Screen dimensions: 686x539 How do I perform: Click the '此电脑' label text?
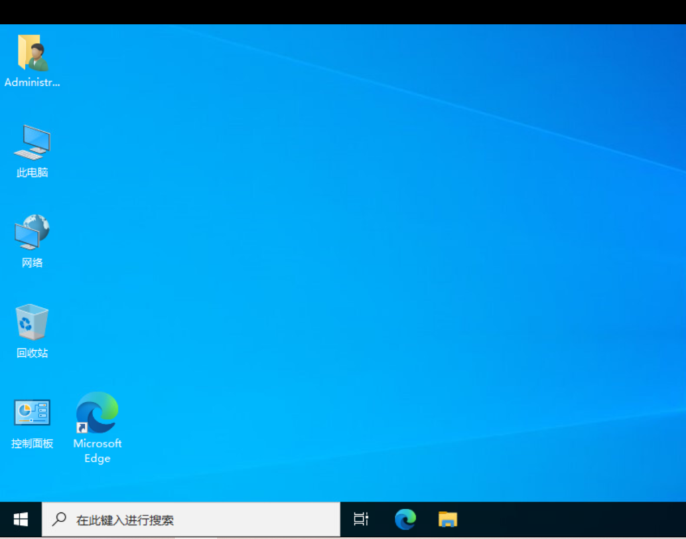[x=32, y=173]
